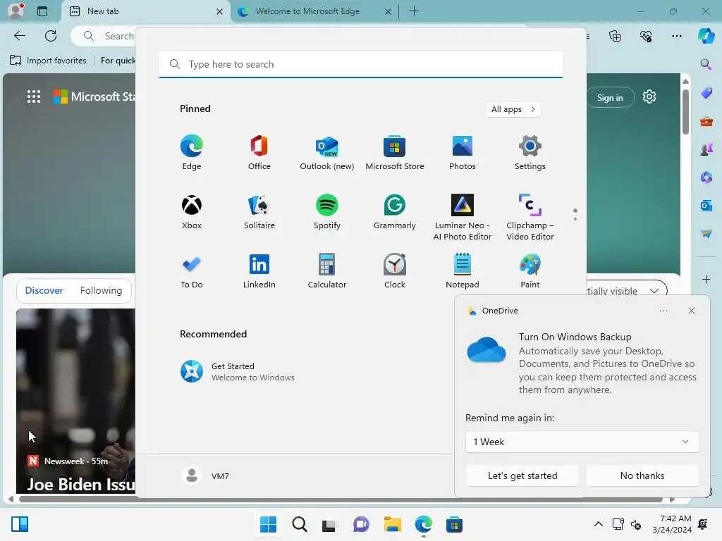The height and width of the screenshot is (541, 722).
Task: Refresh the Edge page
Action: pos(51,36)
